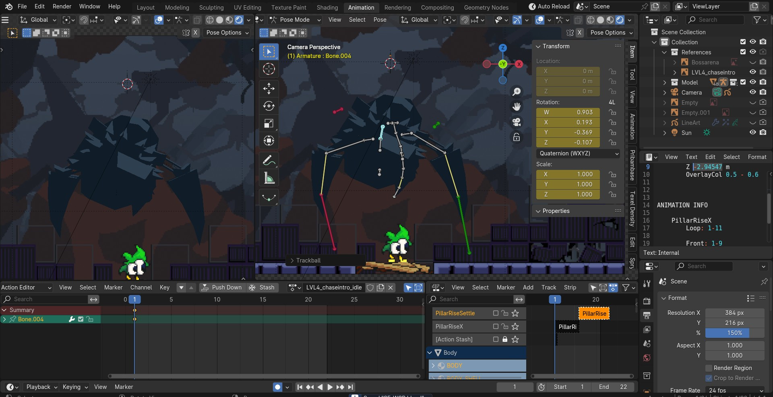The image size is (773, 397).
Task: Open Pose Options popover in right viewport
Action: [611, 33]
